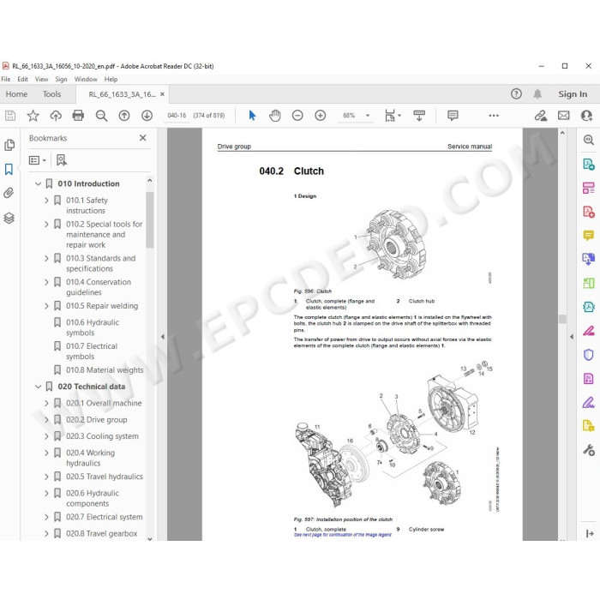Open the zoom level dropdown arrow
Image resolution: width=600 pixels, height=600 pixels.
[x=368, y=116]
